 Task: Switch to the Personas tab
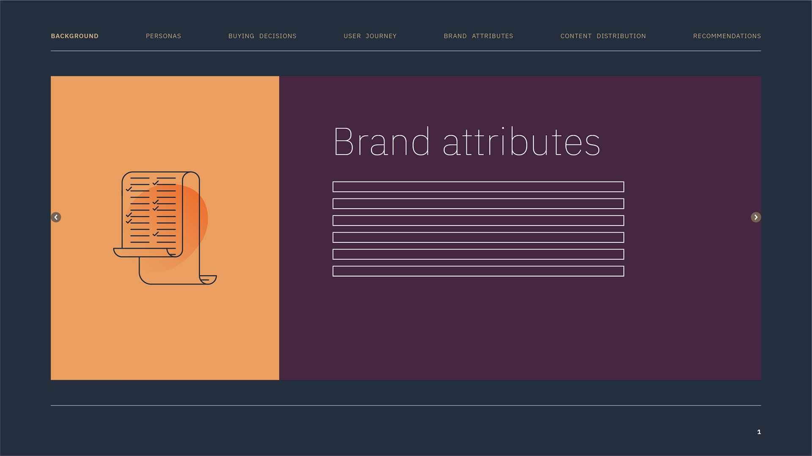click(x=163, y=36)
